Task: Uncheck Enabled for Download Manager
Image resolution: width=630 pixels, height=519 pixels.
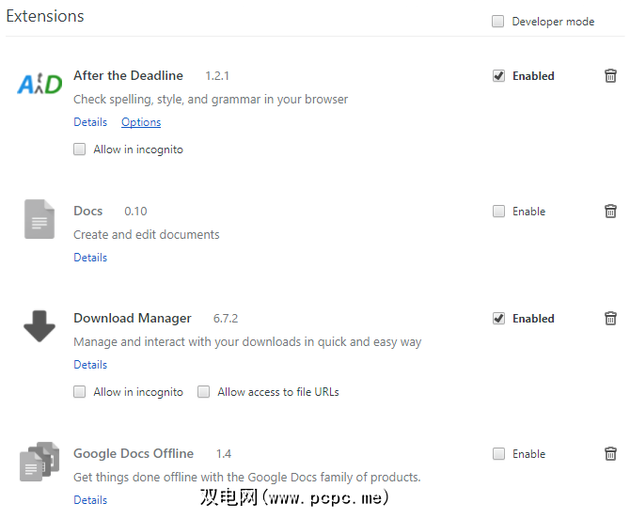Action: click(x=498, y=318)
